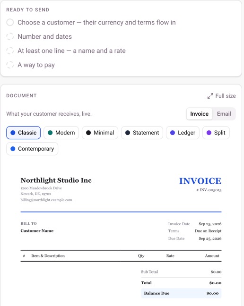Image resolution: width=244 pixels, height=306 pixels.
Task: Click the 'BILL TO' label
Action: point(29,223)
